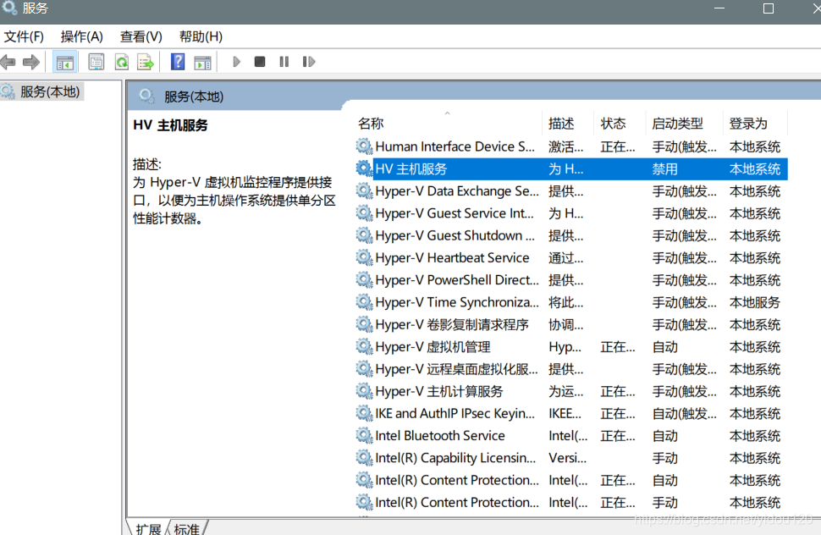Click the 服务(本地) panel header icon
Viewport: 821px width, 535px height.
pos(146,97)
